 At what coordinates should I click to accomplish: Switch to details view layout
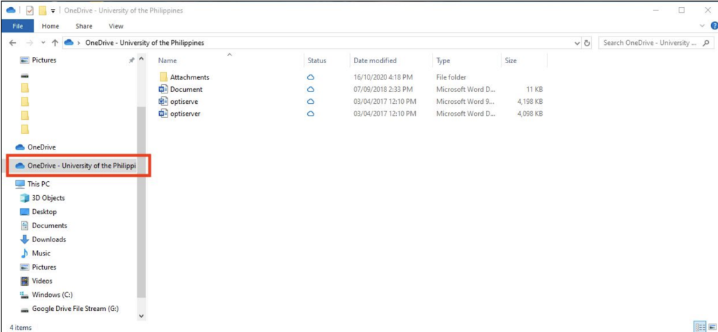699,327
